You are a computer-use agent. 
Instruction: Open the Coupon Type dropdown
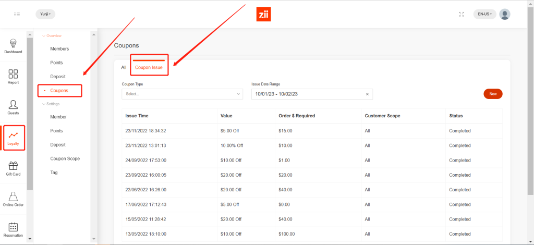coord(182,94)
